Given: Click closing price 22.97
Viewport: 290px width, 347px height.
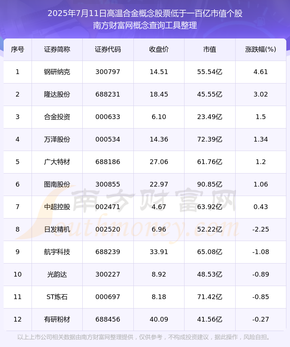Looking at the screenshot, I should pos(159,184).
